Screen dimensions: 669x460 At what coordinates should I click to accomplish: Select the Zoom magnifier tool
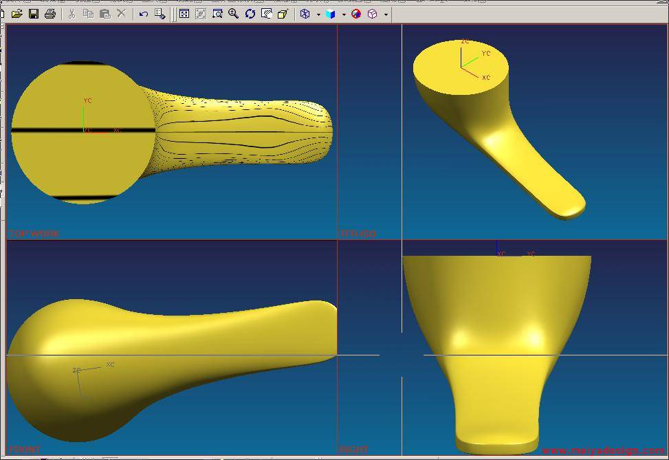(234, 14)
